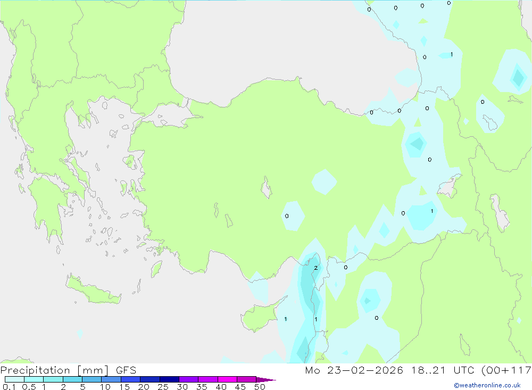Select the 1–2 mm legend color swatch
The width and height of the screenshot is (532, 390).
(53, 379)
